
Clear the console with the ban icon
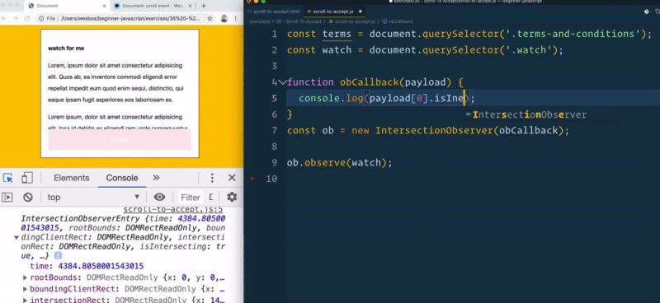point(28,197)
